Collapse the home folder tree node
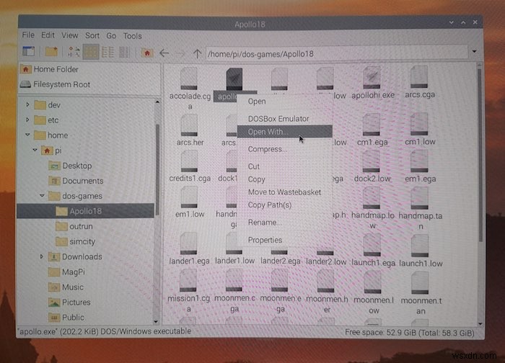This screenshot has width=505, height=363. [27, 135]
